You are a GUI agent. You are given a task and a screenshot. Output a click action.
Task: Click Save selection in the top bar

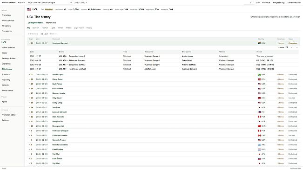click(294, 2)
